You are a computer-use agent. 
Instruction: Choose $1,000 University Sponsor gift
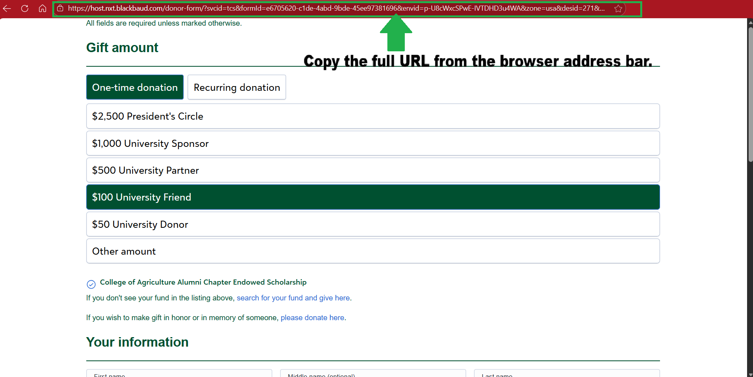click(373, 143)
